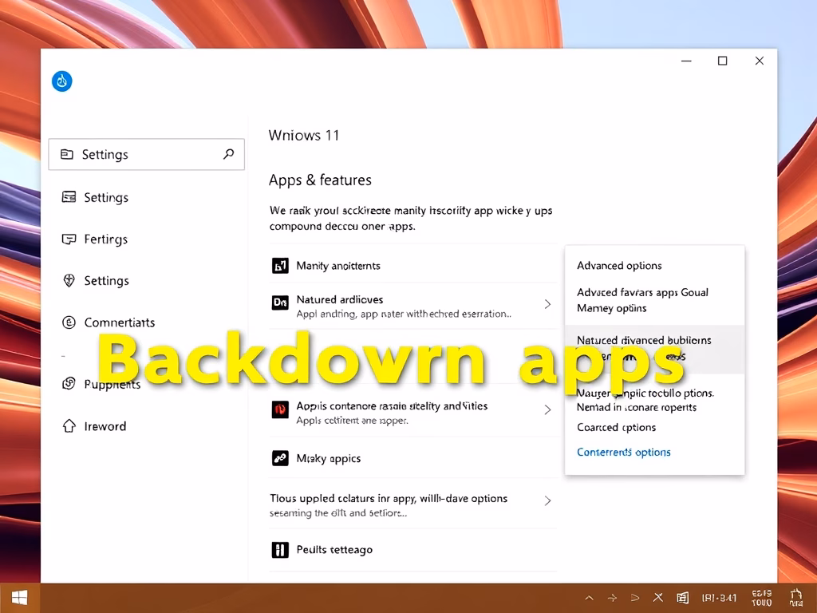Expand the Natured ardlioves row chevron
Screen dimensions: 817x613
[x=547, y=304]
